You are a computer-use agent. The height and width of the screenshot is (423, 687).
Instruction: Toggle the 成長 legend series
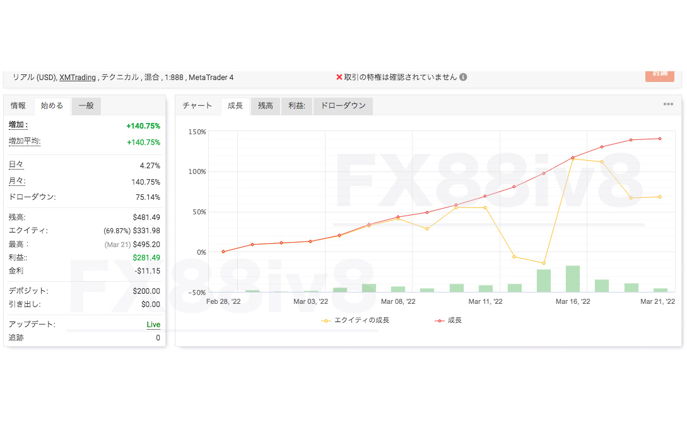pyautogui.click(x=448, y=320)
